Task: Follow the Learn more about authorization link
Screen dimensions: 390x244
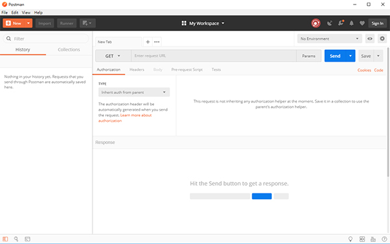Action: pyautogui.click(x=125, y=118)
